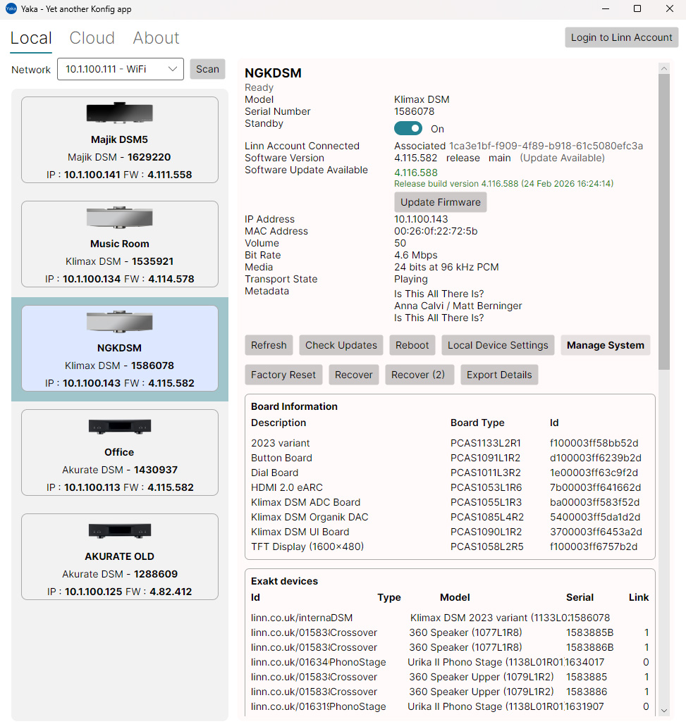Go to the Local tab
The width and height of the screenshot is (686, 724).
click(x=31, y=38)
